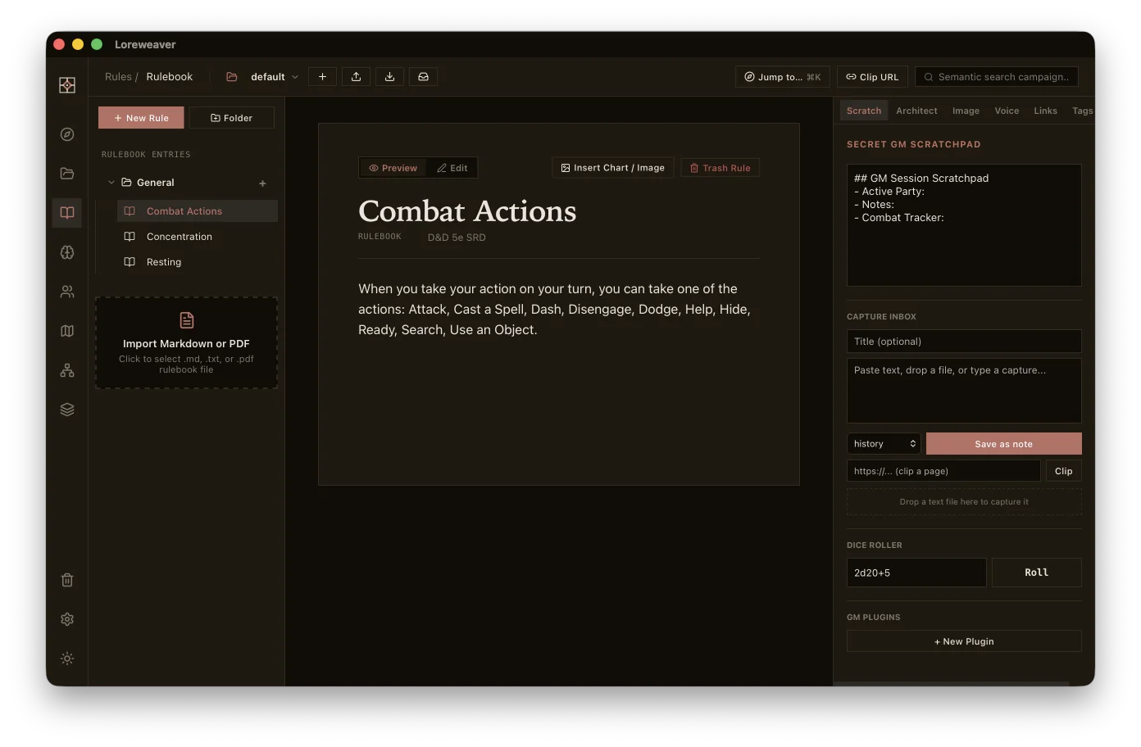This screenshot has height=747, width=1141.
Task: Click the campaign folder icon beside default
Action: pyautogui.click(x=232, y=77)
